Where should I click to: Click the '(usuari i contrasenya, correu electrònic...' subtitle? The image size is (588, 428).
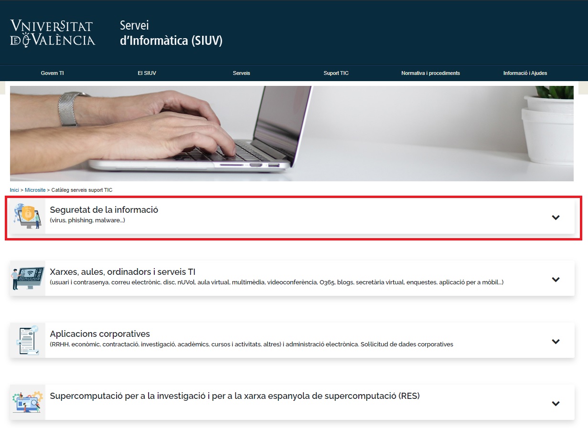(277, 282)
